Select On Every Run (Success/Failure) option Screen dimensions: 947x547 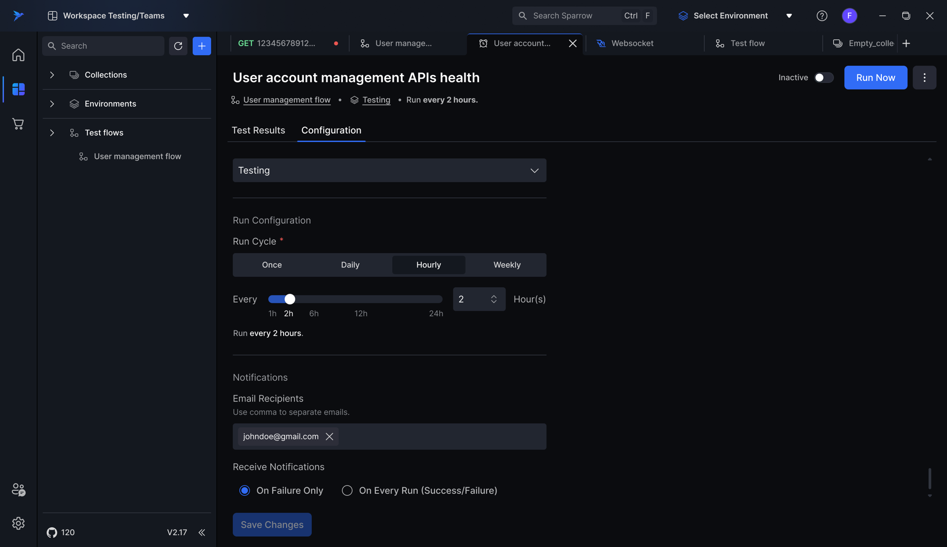point(347,490)
